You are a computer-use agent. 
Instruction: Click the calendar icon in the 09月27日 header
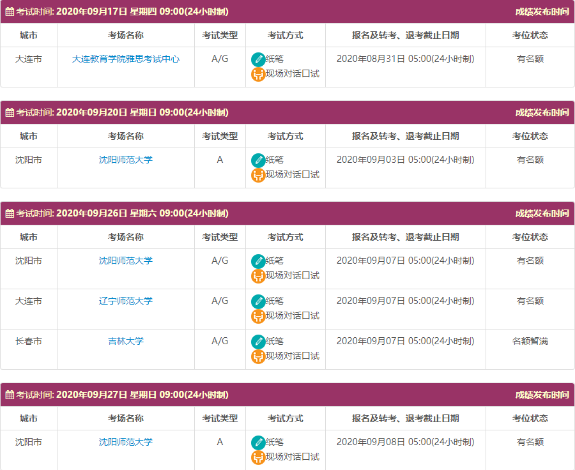coord(10,395)
